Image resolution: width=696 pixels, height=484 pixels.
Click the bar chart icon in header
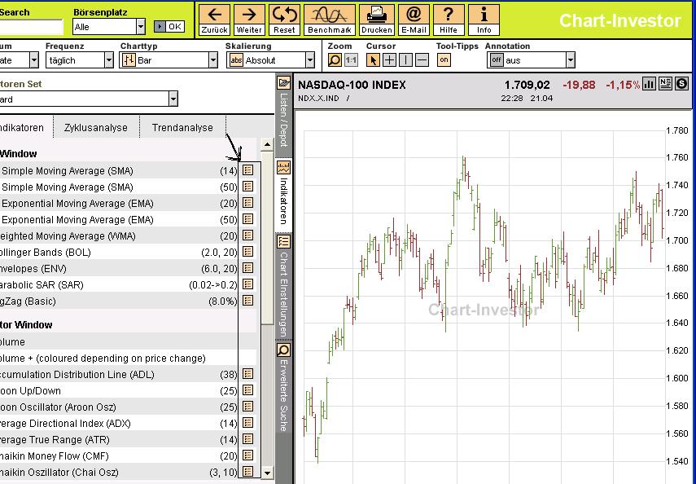point(649,84)
